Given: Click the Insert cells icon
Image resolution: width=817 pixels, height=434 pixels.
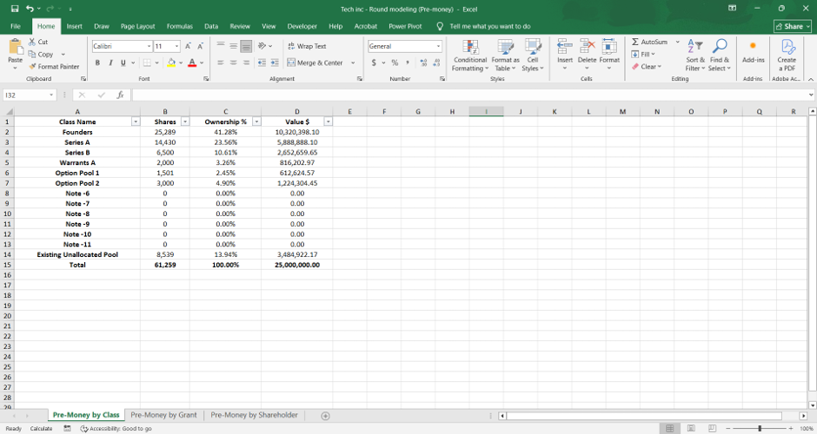Looking at the screenshot, I should (x=565, y=48).
